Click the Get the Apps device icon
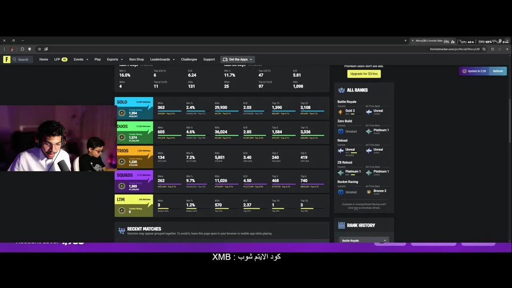Viewport: 512px width, 288px height. click(x=225, y=59)
